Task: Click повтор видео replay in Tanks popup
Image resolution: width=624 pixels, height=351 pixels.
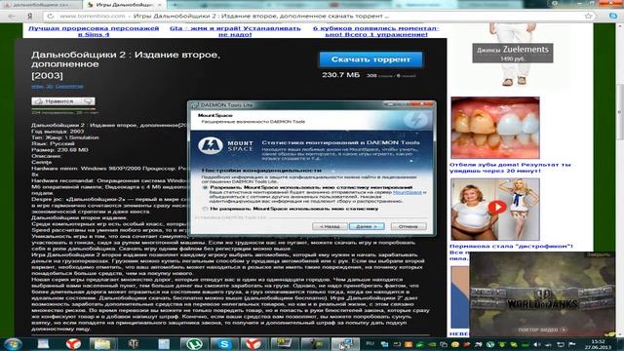Action: coord(542,330)
